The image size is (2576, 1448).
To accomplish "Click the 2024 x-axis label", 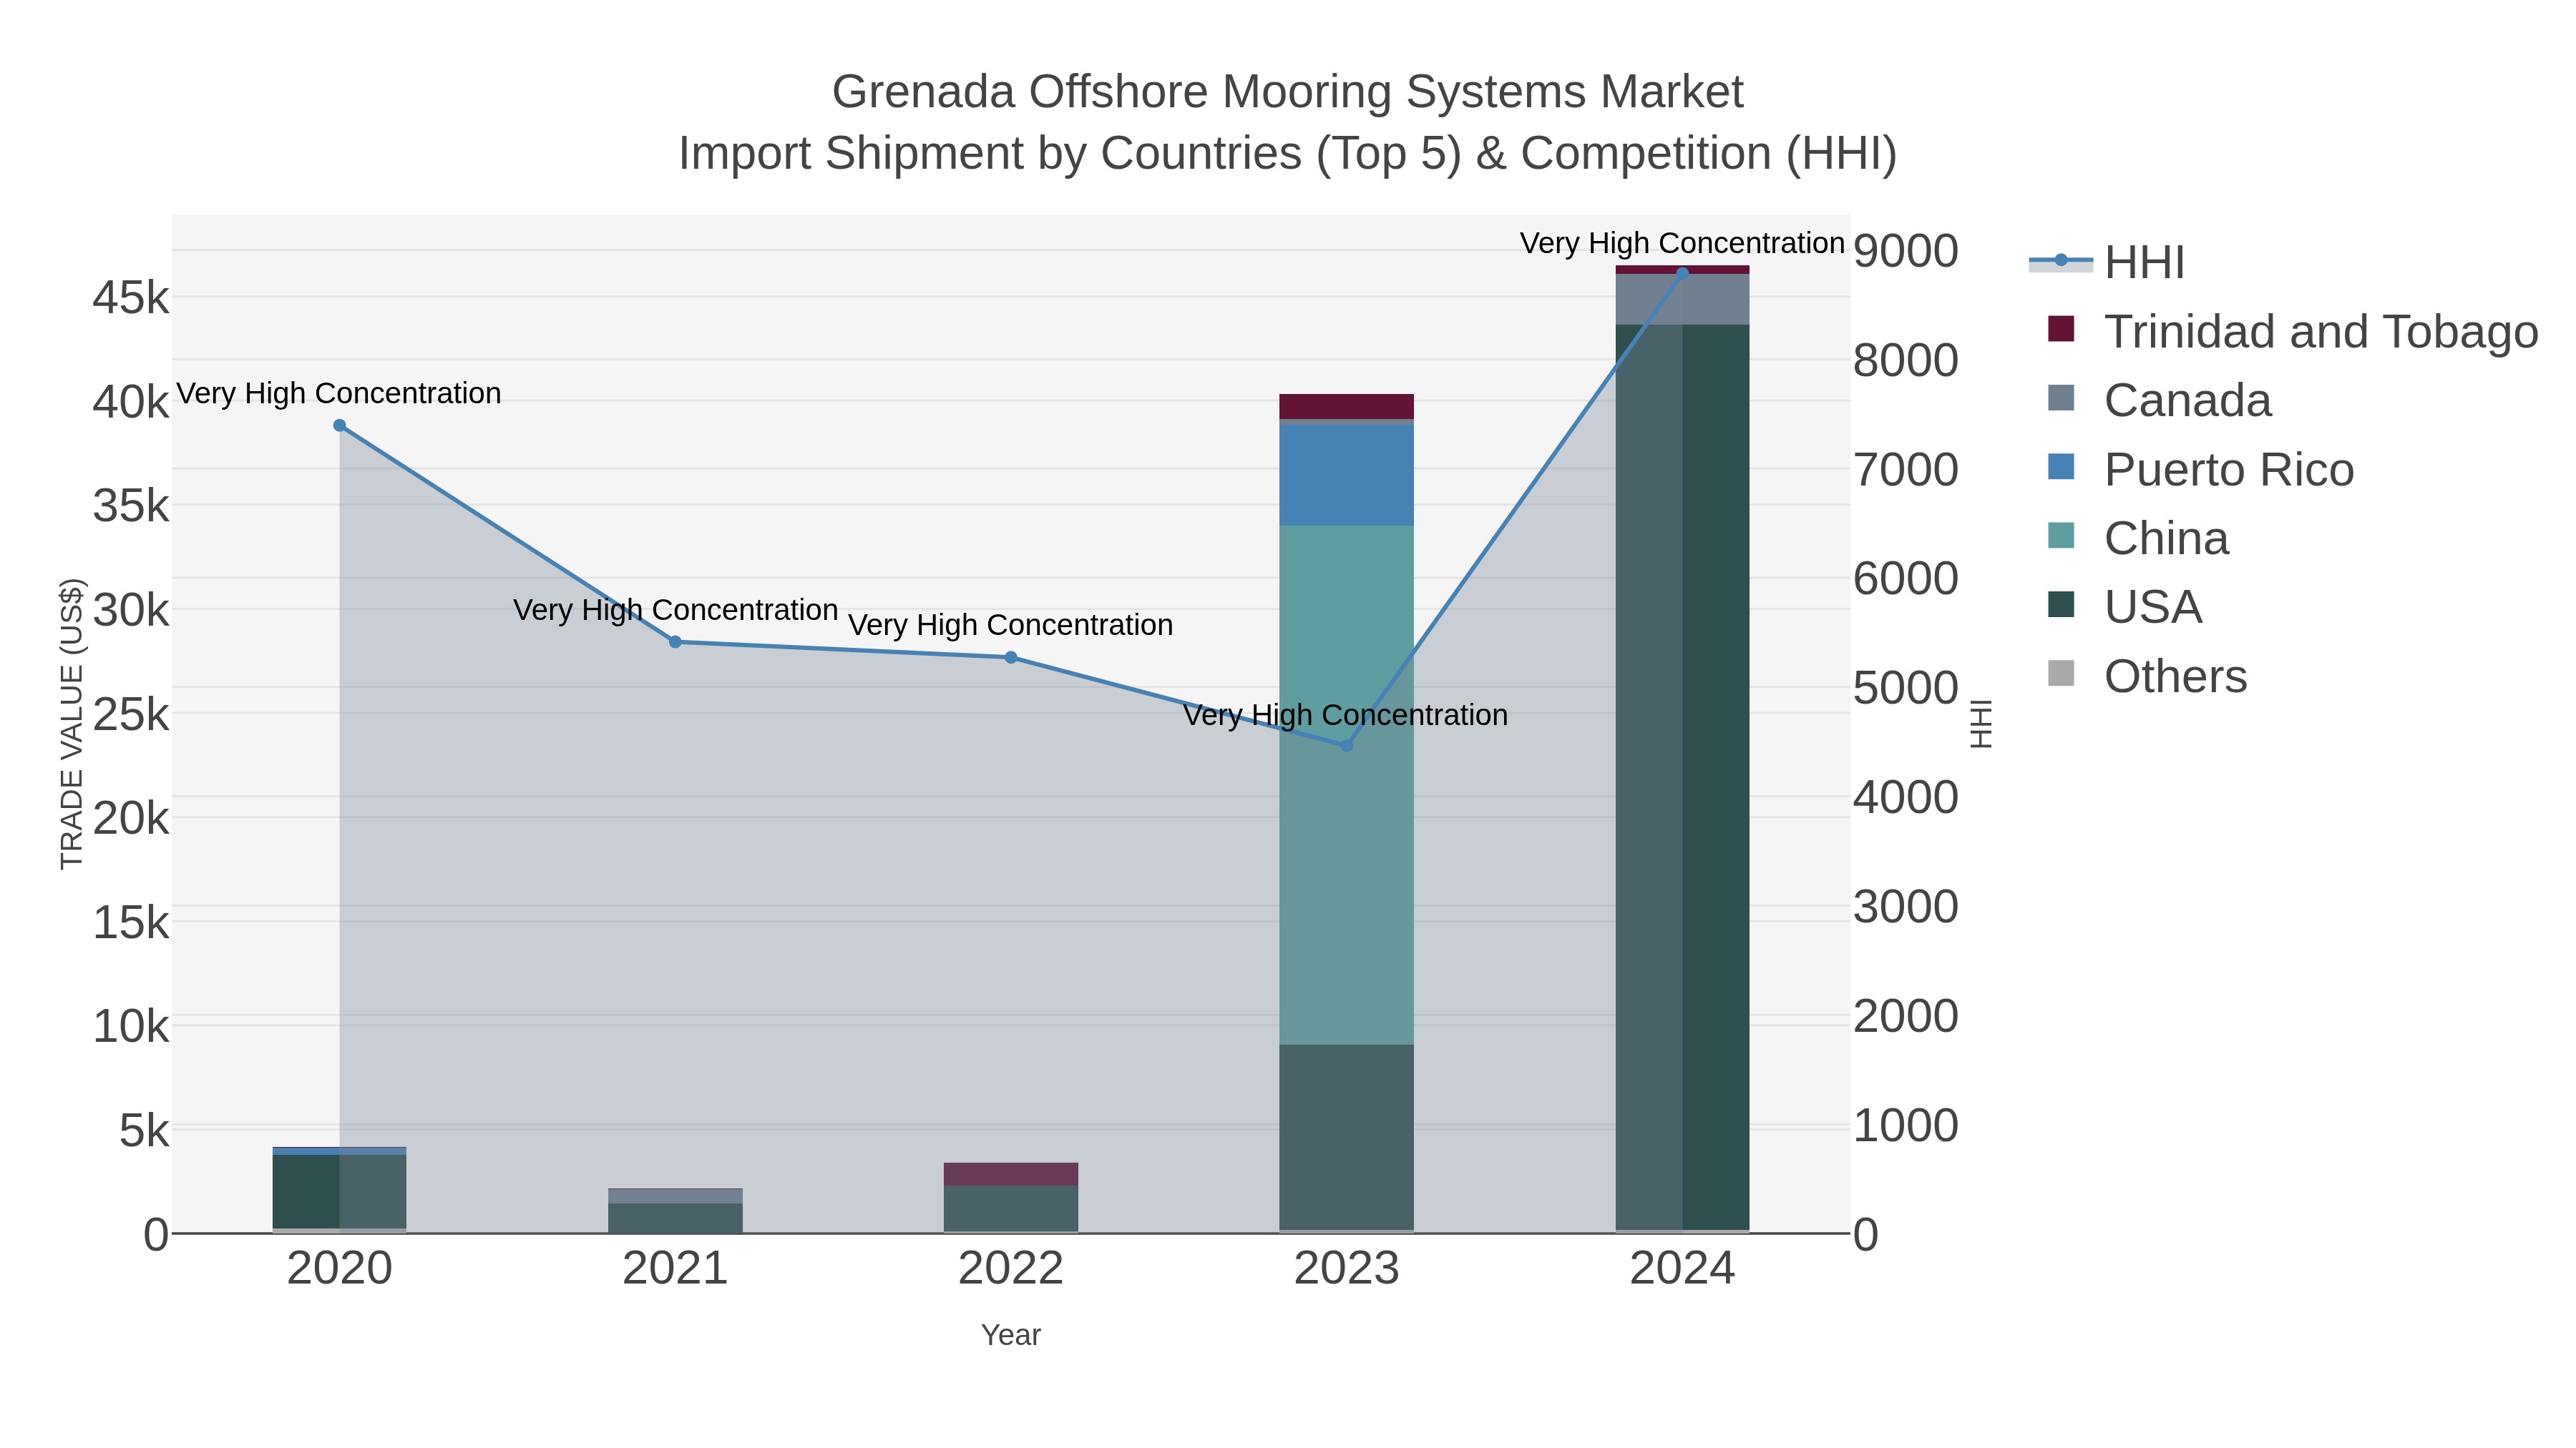I will [1682, 1269].
